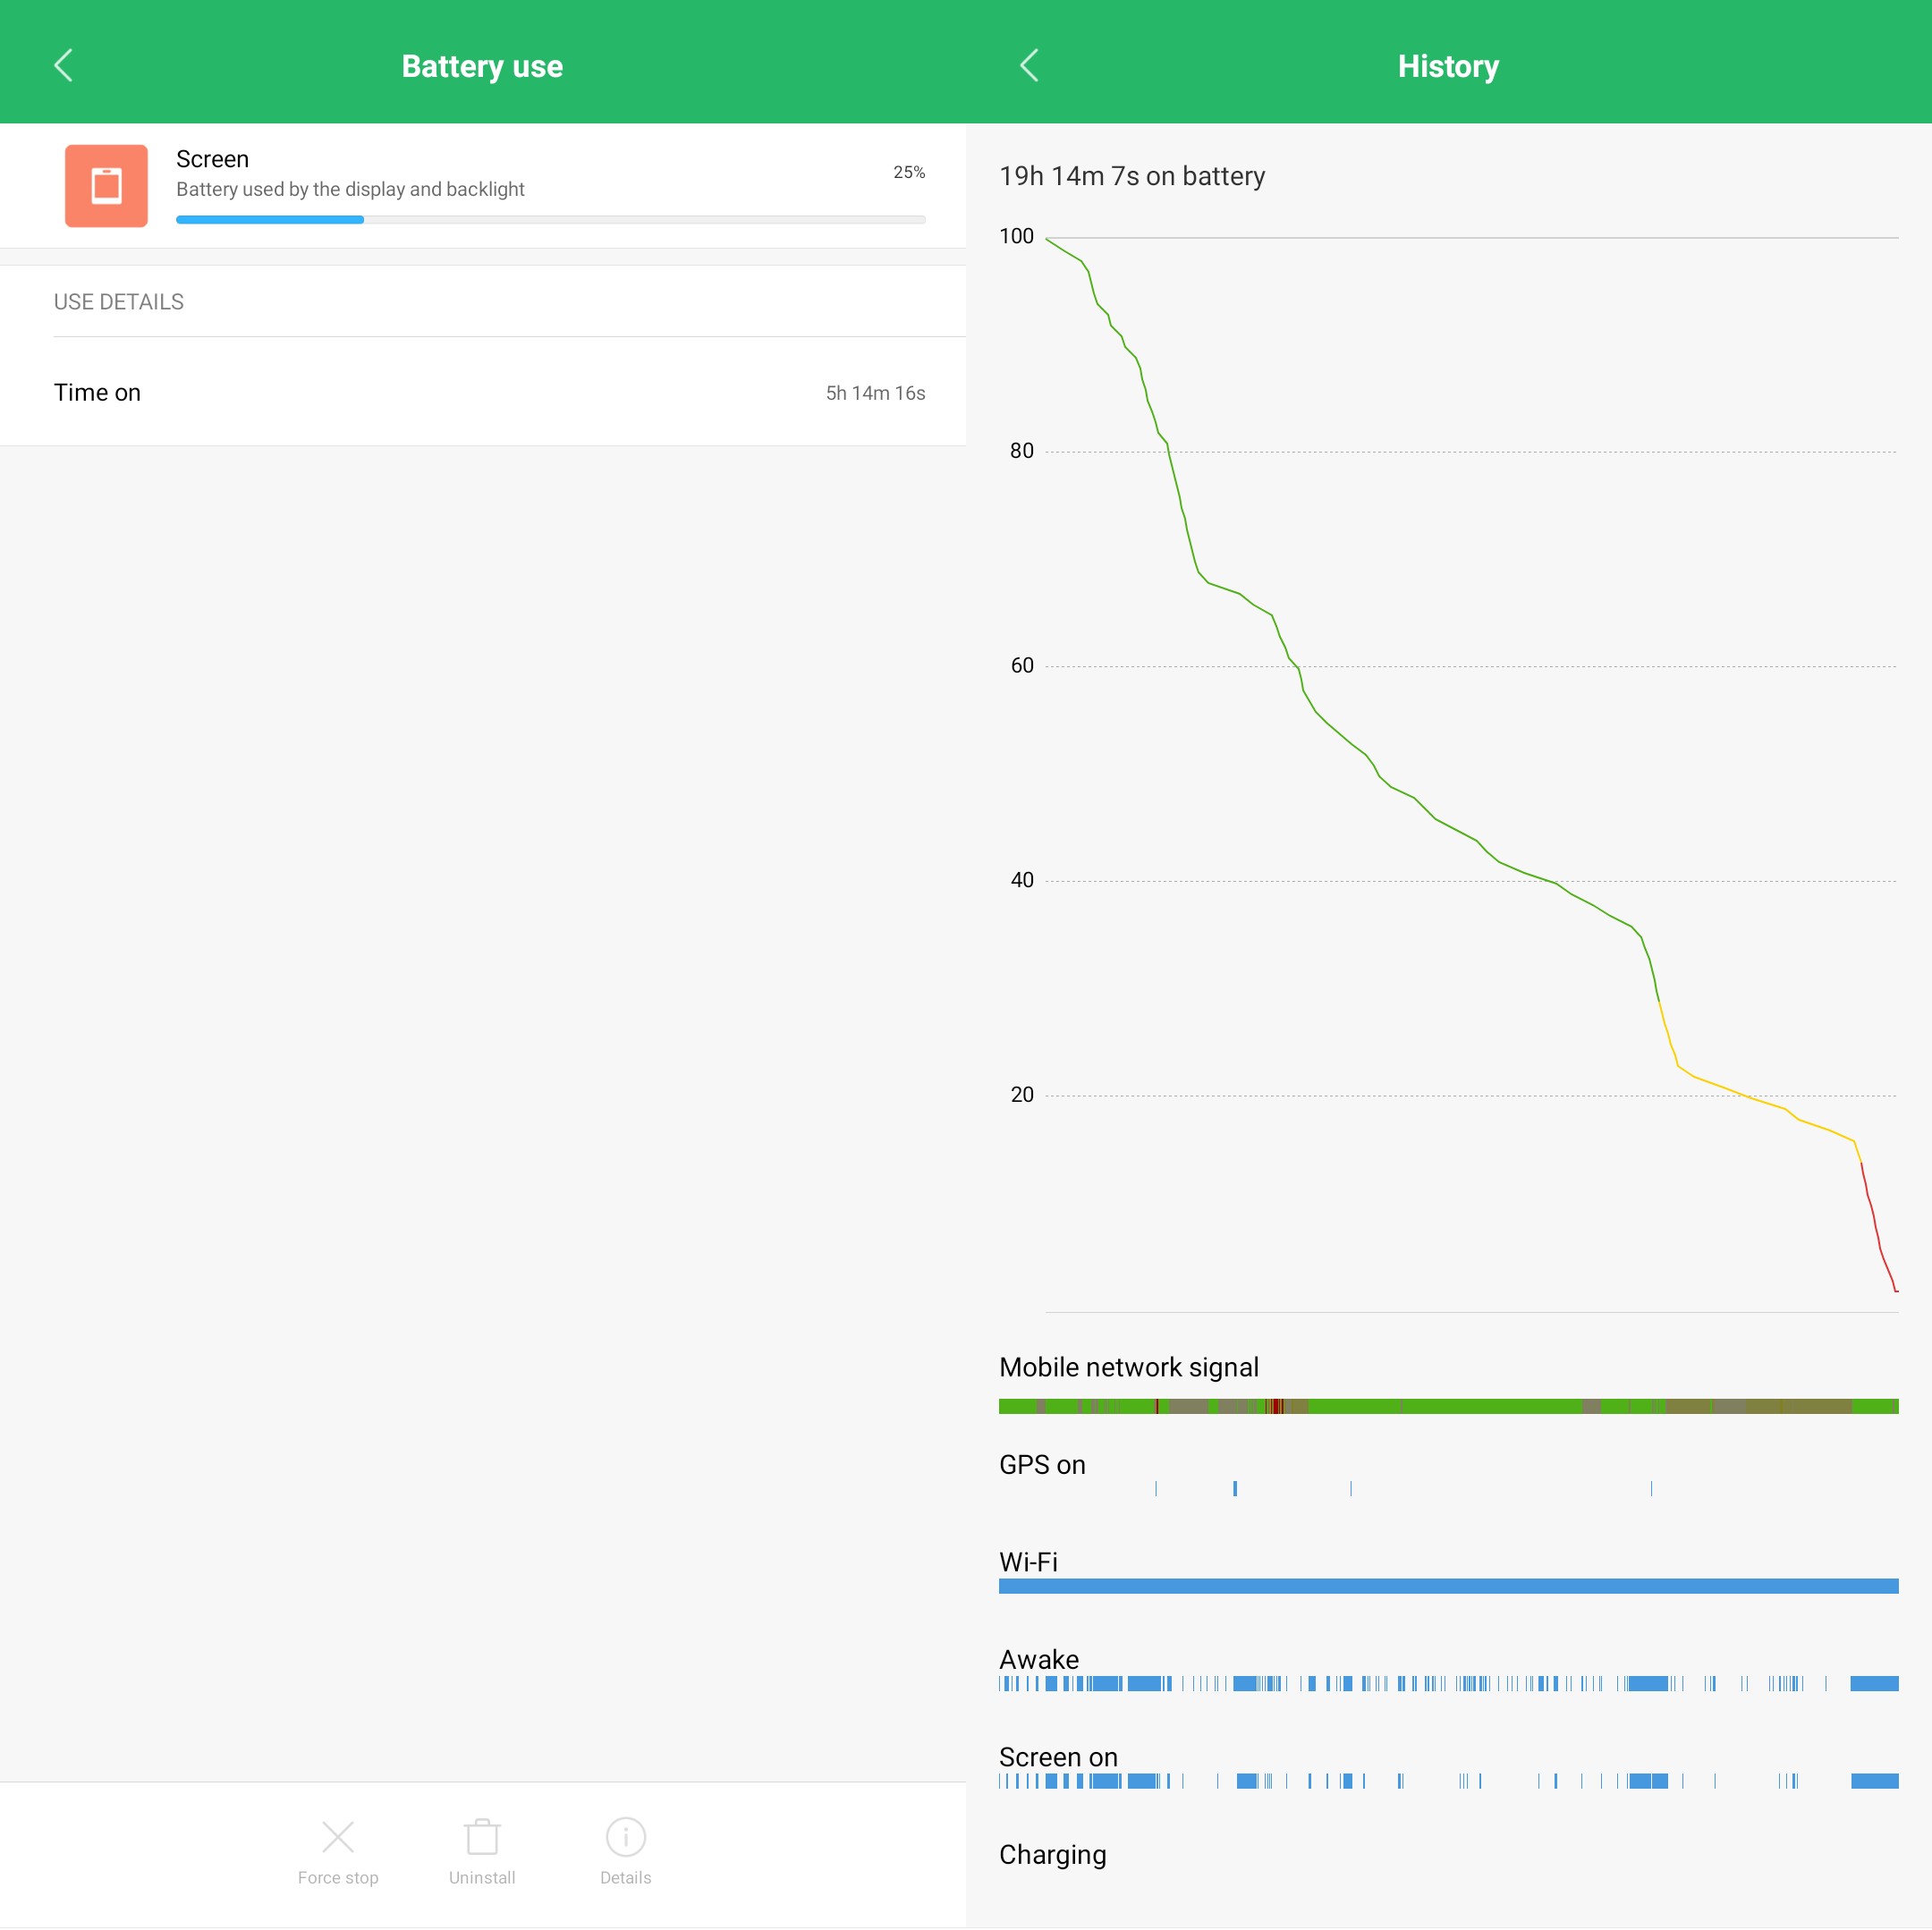Viewport: 1932px width, 1930px height.
Task: Click the Screen battery usage progress bar
Action: (x=550, y=220)
